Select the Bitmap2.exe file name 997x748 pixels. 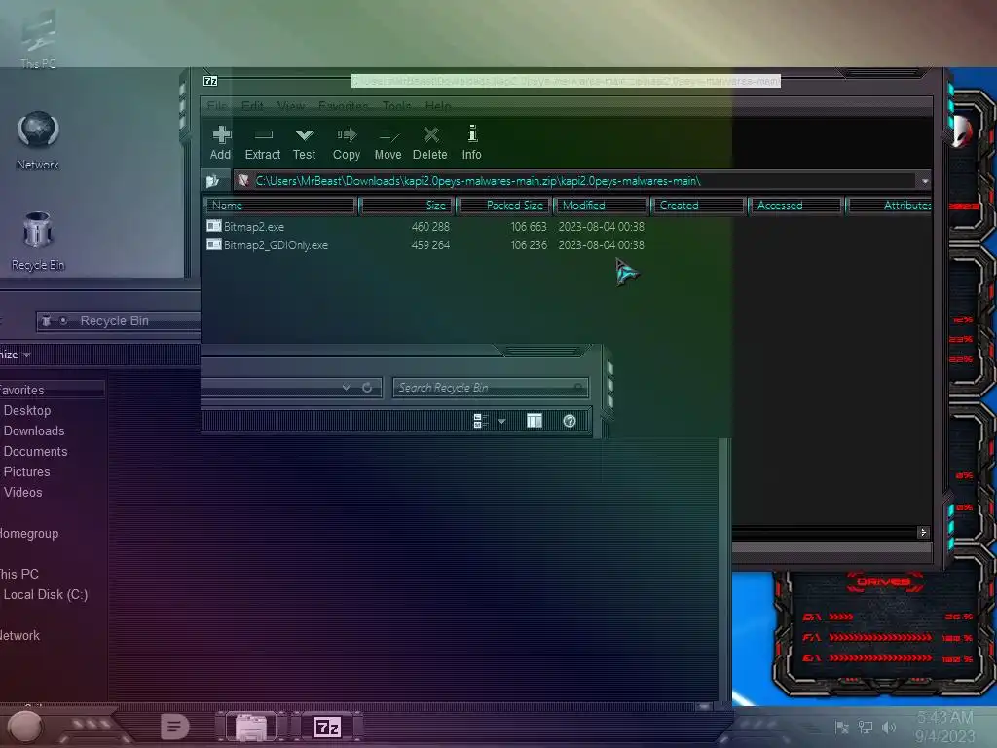(254, 226)
